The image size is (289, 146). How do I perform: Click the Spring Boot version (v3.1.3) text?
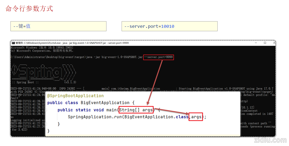70,82
